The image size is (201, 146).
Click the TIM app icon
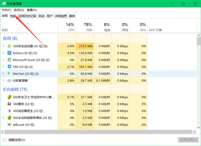(9, 67)
